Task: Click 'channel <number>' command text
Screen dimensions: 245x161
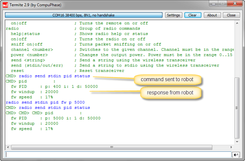Action: (32, 50)
